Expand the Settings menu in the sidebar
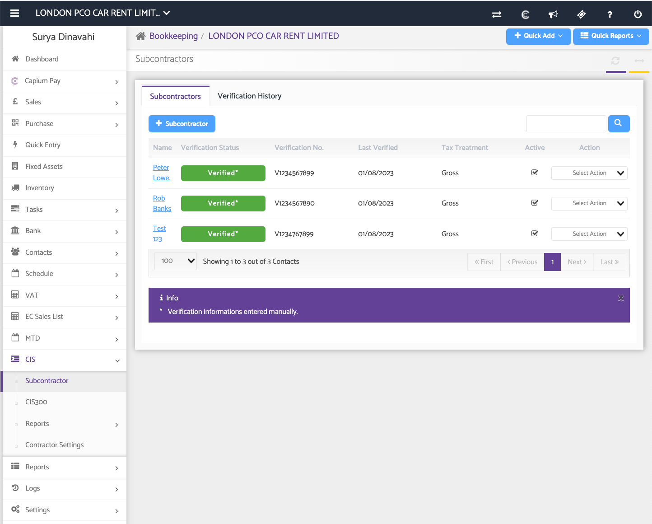 pos(65,510)
